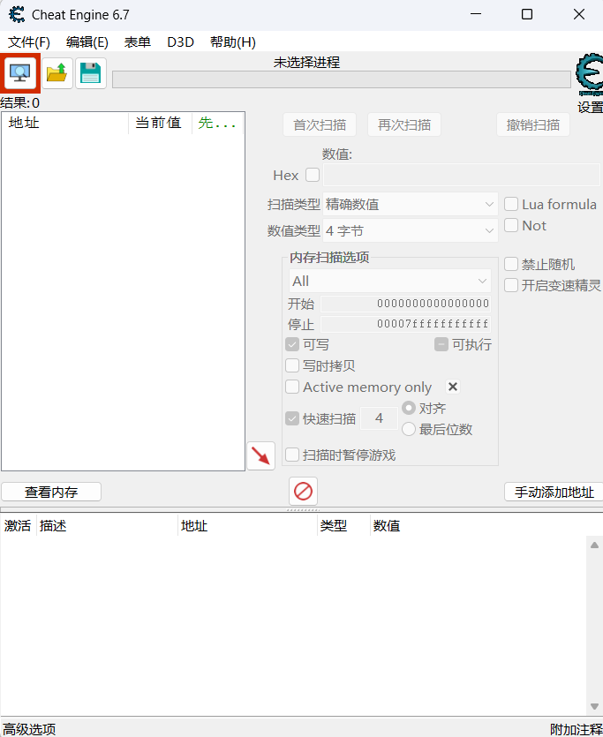Select the 对齐 radio button

pyautogui.click(x=409, y=408)
